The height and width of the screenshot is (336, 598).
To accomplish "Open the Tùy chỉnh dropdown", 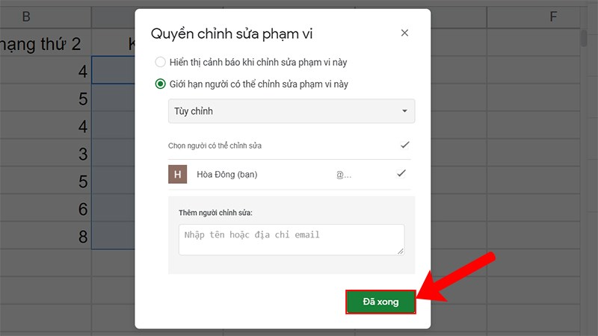I will pyautogui.click(x=292, y=111).
